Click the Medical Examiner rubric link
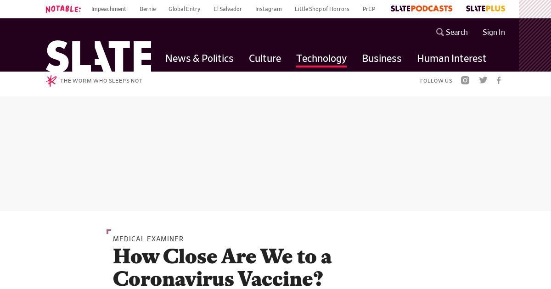The height and width of the screenshot is (289, 551). [x=148, y=239]
